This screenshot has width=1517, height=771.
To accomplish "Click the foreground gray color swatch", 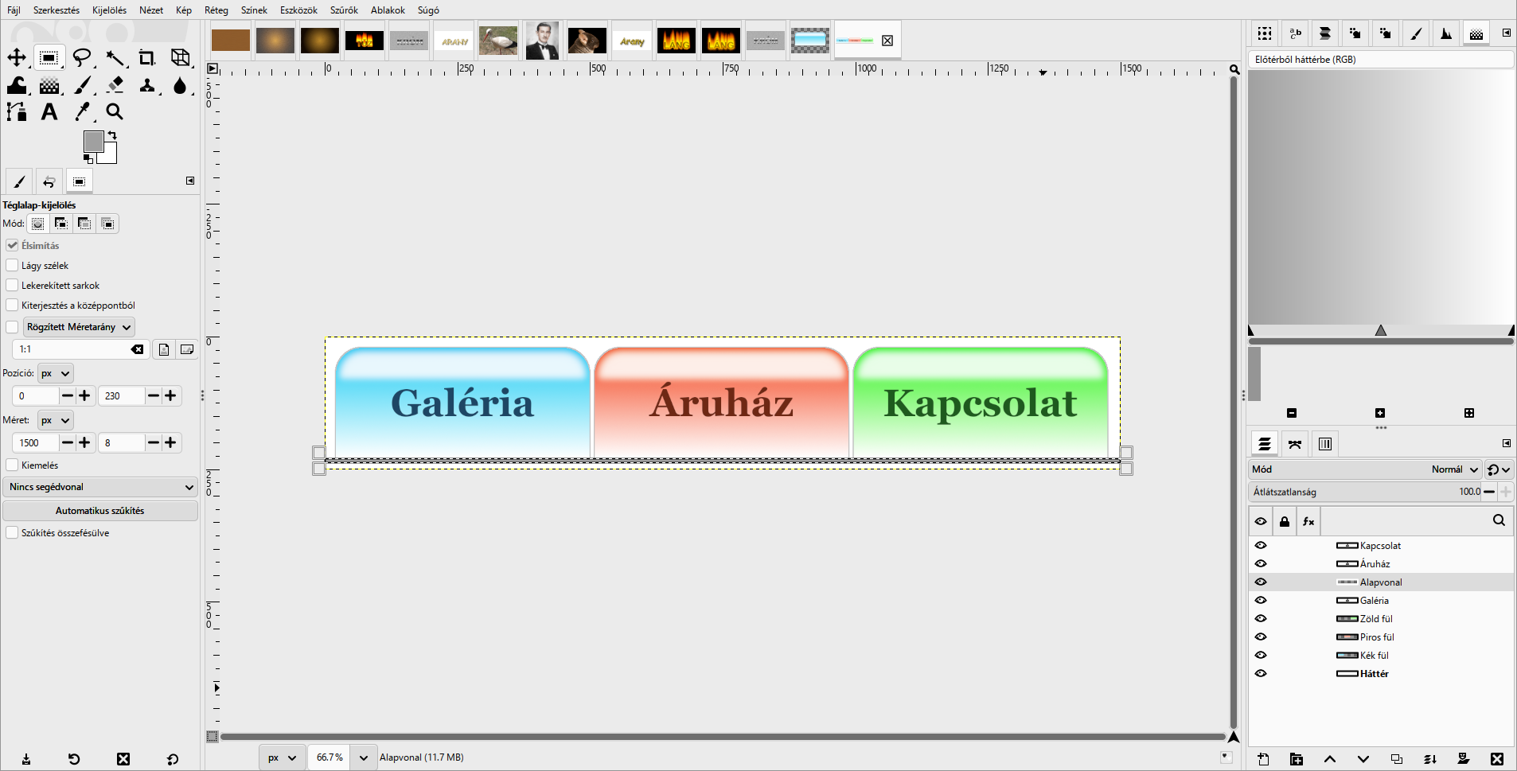I will pyautogui.click(x=93, y=142).
